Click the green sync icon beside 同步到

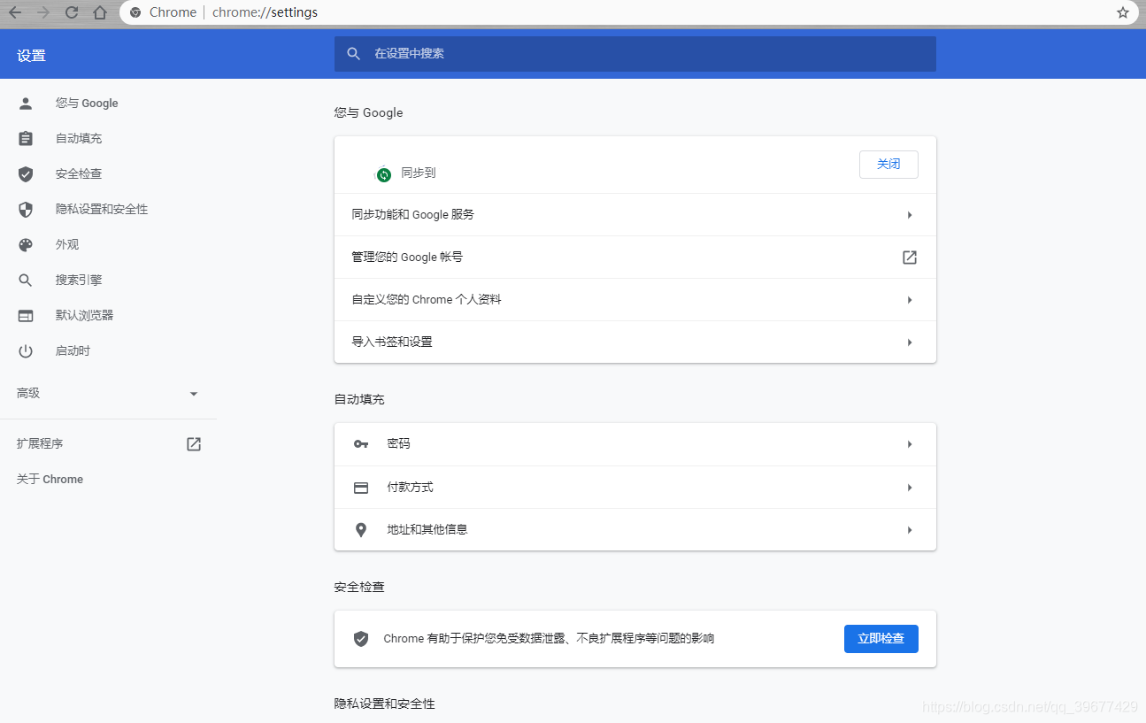pyautogui.click(x=383, y=174)
